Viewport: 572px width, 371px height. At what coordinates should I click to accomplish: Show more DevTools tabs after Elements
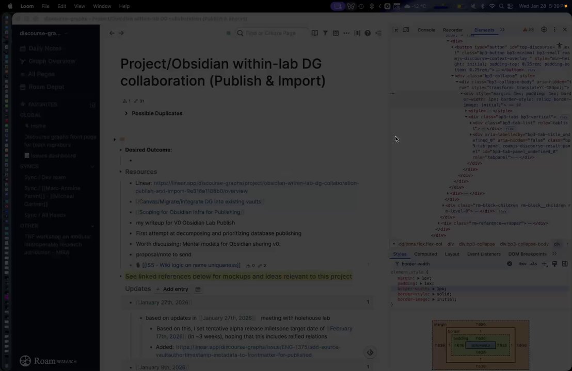(x=502, y=30)
